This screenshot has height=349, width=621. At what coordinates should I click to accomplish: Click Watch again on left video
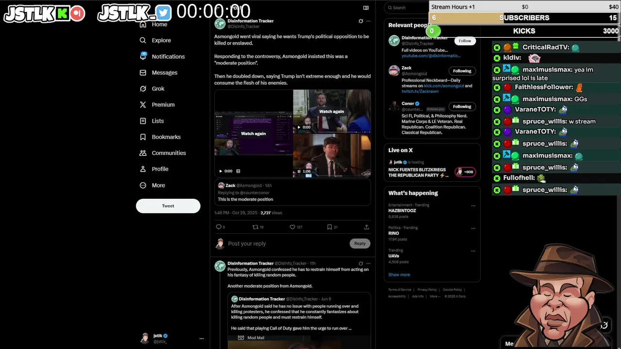pyautogui.click(x=253, y=134)
